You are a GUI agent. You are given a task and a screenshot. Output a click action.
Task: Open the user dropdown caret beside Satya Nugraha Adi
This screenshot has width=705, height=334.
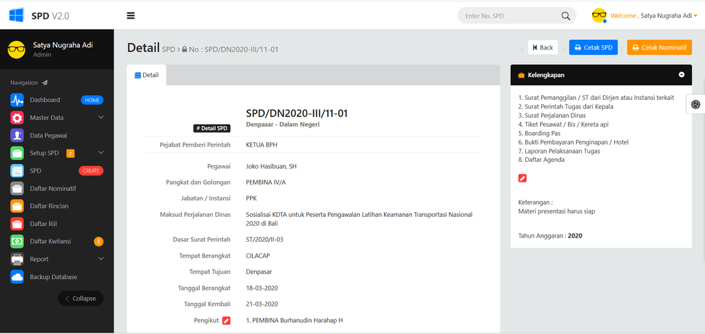(695, 16)
